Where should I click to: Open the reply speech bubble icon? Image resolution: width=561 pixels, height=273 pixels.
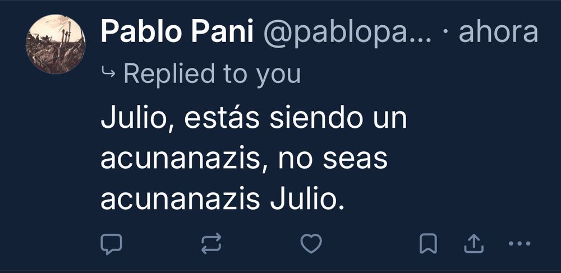pos(111,244)
